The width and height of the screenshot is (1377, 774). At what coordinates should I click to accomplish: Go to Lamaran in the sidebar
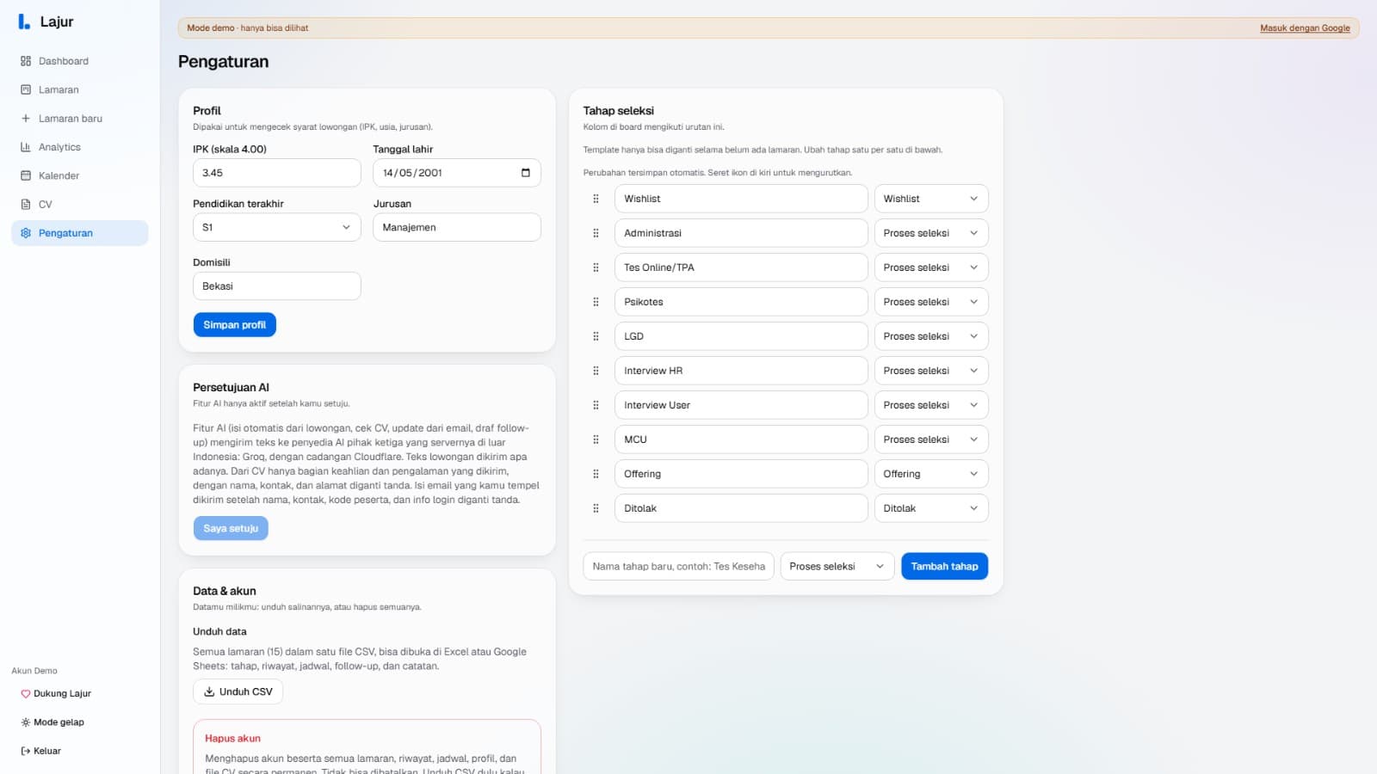(x=79, y=89)
